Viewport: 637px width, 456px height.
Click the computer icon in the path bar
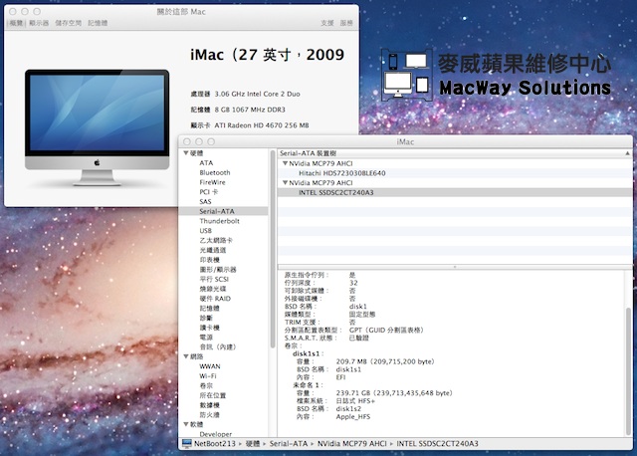tap(186, 443)
